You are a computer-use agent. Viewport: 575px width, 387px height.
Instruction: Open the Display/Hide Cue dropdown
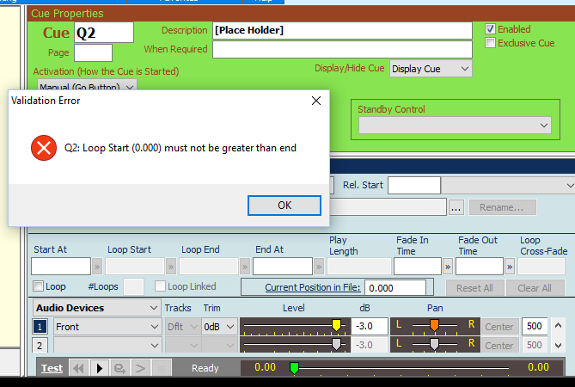click(430, 68)
